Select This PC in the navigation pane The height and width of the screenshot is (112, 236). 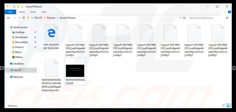coord(21,70)
